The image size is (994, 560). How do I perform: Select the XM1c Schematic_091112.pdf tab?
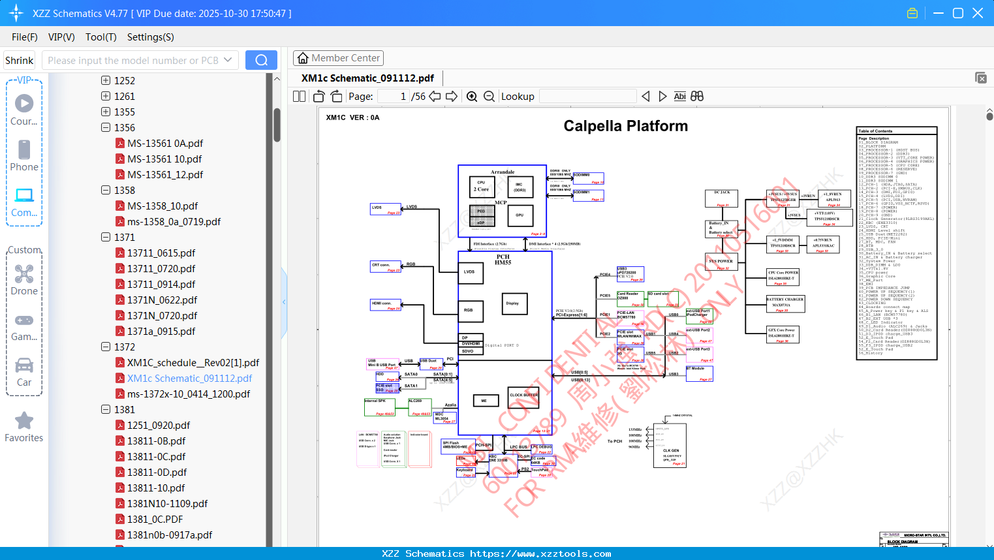click(x=367, y=78)
